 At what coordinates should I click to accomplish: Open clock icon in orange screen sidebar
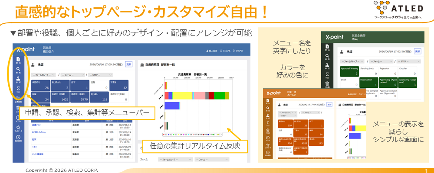point(268,153)
